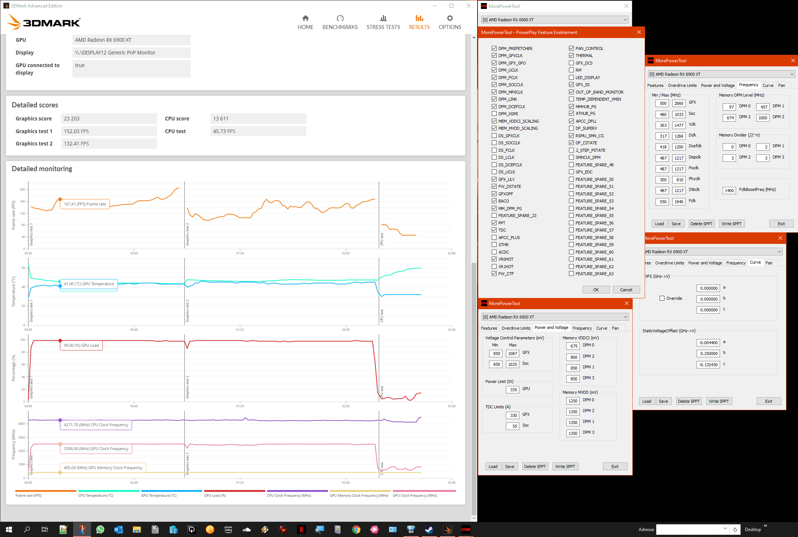
Task: Click the GPU Power Limit field showing 335
Action: (x=513, y=390)
